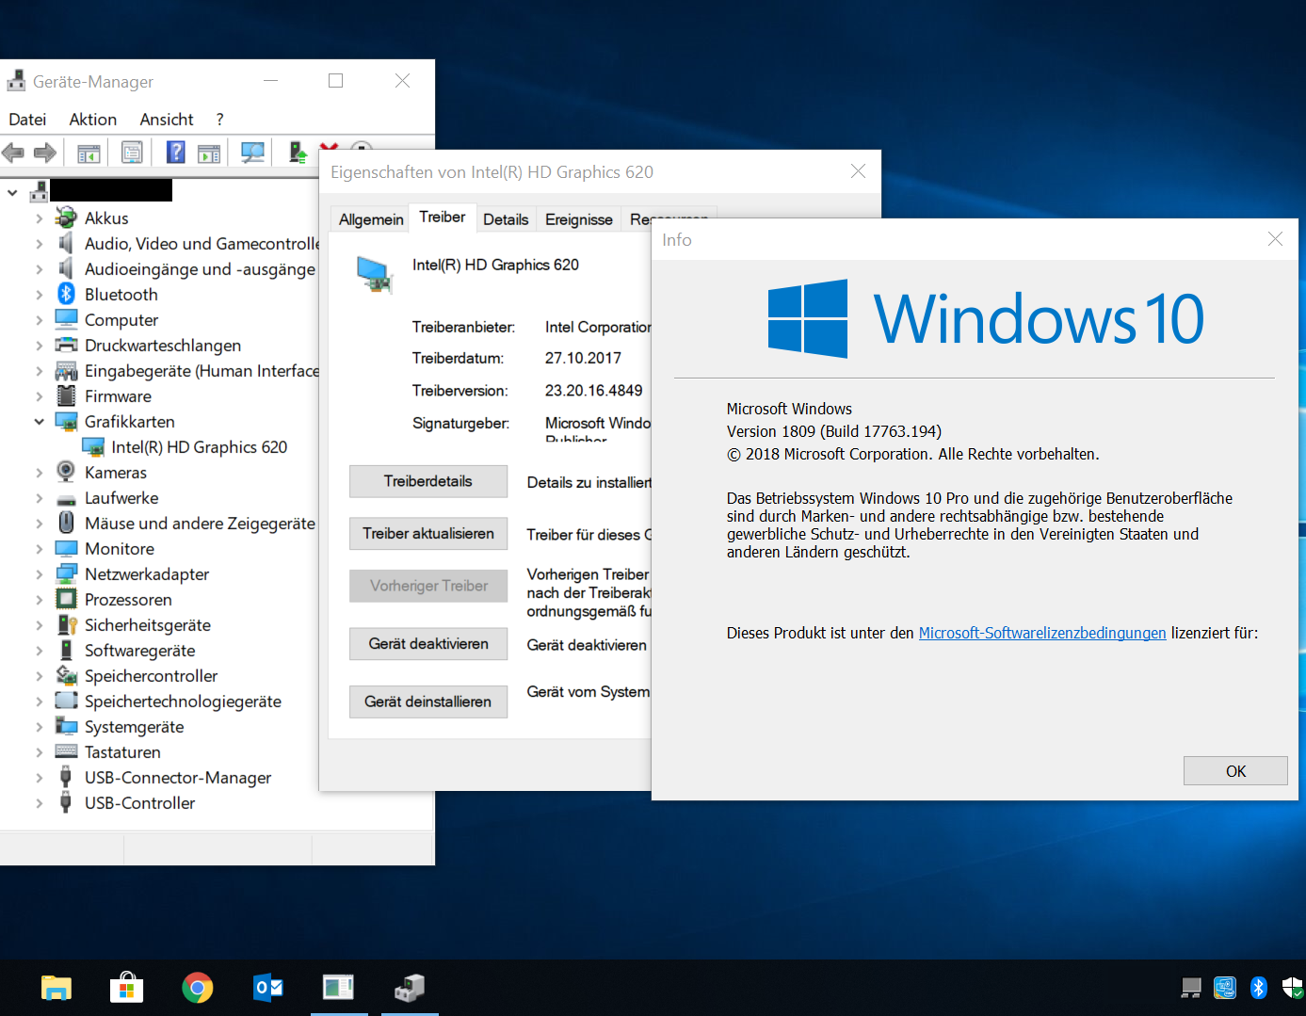The width and height of the screenshot is (1306, 1016).
Task: Toggle the action pane toolbar icon
Action: coord(209,153)
